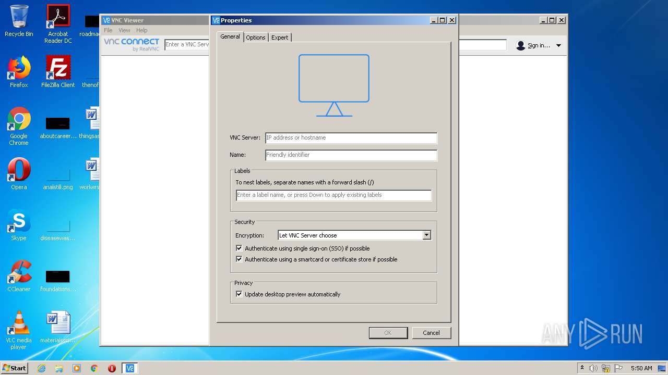Toggle Authenticate using smartcard or certificate store
This screenshot has height=375, width=668.
click(x=239, y=259)
